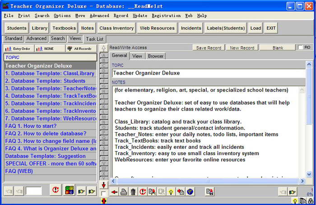Viewport: 316px width, 205px height.
Task: Click the Web Resources button
Action: (157, 28)
